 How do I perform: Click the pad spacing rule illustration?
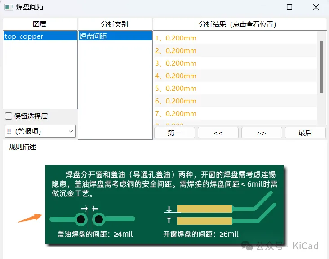click(164, 205)
